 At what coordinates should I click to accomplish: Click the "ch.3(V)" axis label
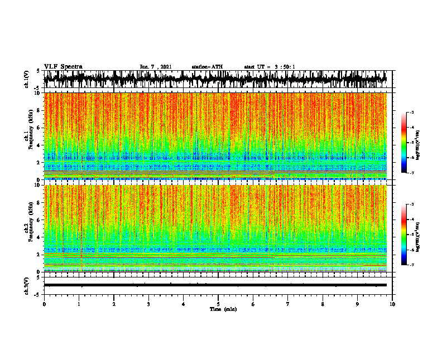click(x=26, y=286)
